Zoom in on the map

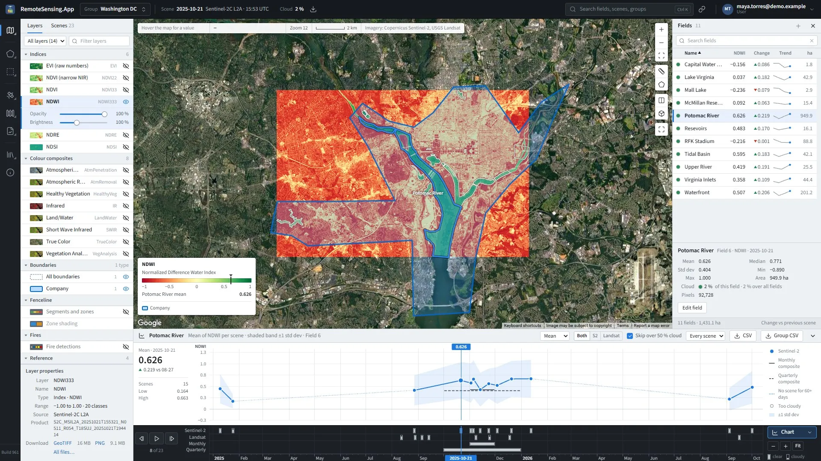(x=661, y=29)
